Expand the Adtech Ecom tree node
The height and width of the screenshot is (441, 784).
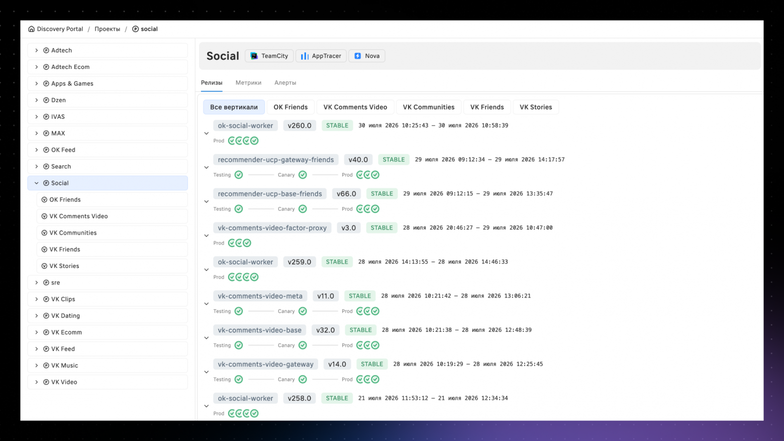coord(37,67)
